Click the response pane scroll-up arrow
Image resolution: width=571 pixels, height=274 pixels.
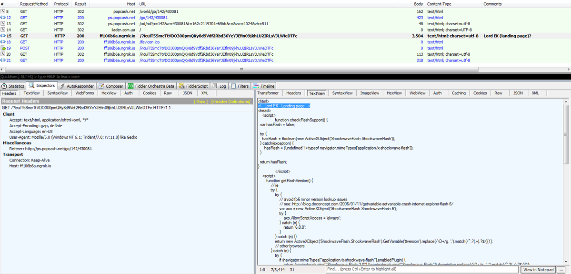(x=566, y=101)
